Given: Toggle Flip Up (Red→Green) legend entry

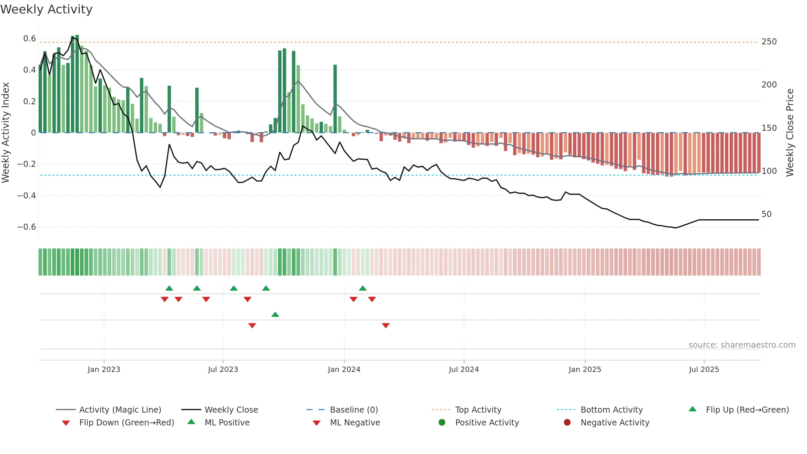Looking at the screenshot, I should point(739,410).
